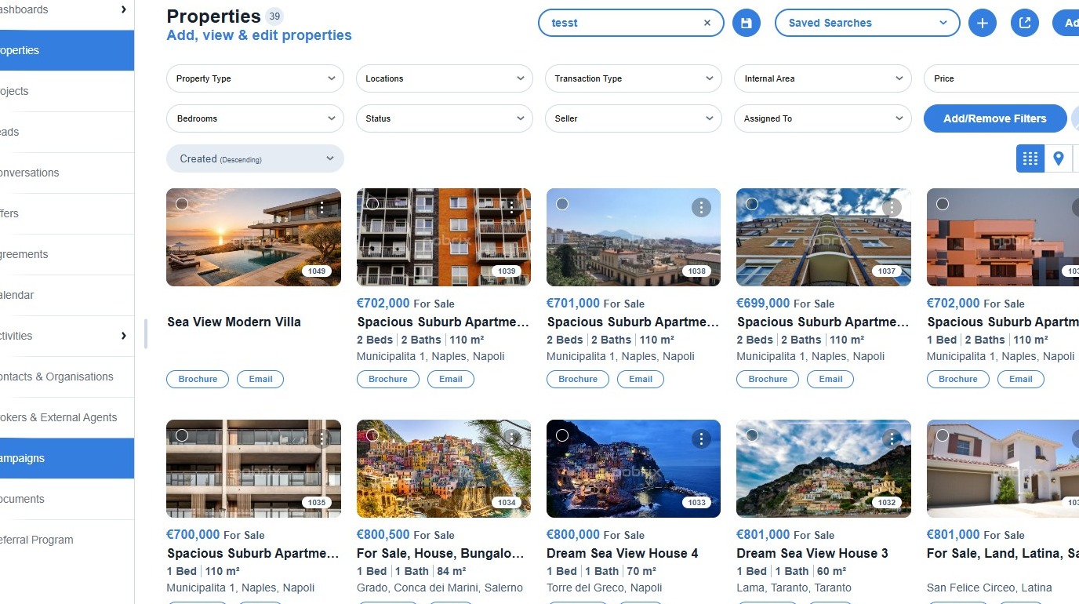Image resolution: width=1079 pixels, height=604 pixels.
Task: Change the Created (Descending) sort order
Action: pyautogui.click(x=255, y=158)
